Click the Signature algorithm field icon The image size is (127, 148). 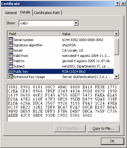pyautogui.click(x=10, y=45)
